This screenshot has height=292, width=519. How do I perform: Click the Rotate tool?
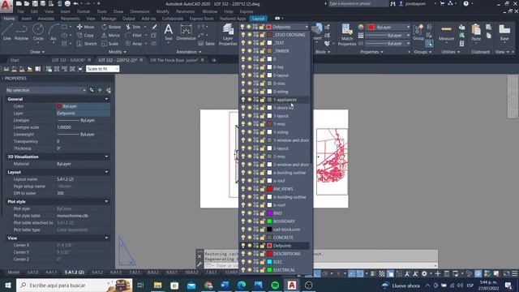click(x=111, y=27)
